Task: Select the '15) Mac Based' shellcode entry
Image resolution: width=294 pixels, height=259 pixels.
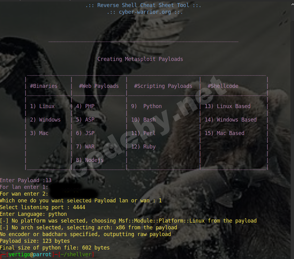Action: [x=224, y=133]
